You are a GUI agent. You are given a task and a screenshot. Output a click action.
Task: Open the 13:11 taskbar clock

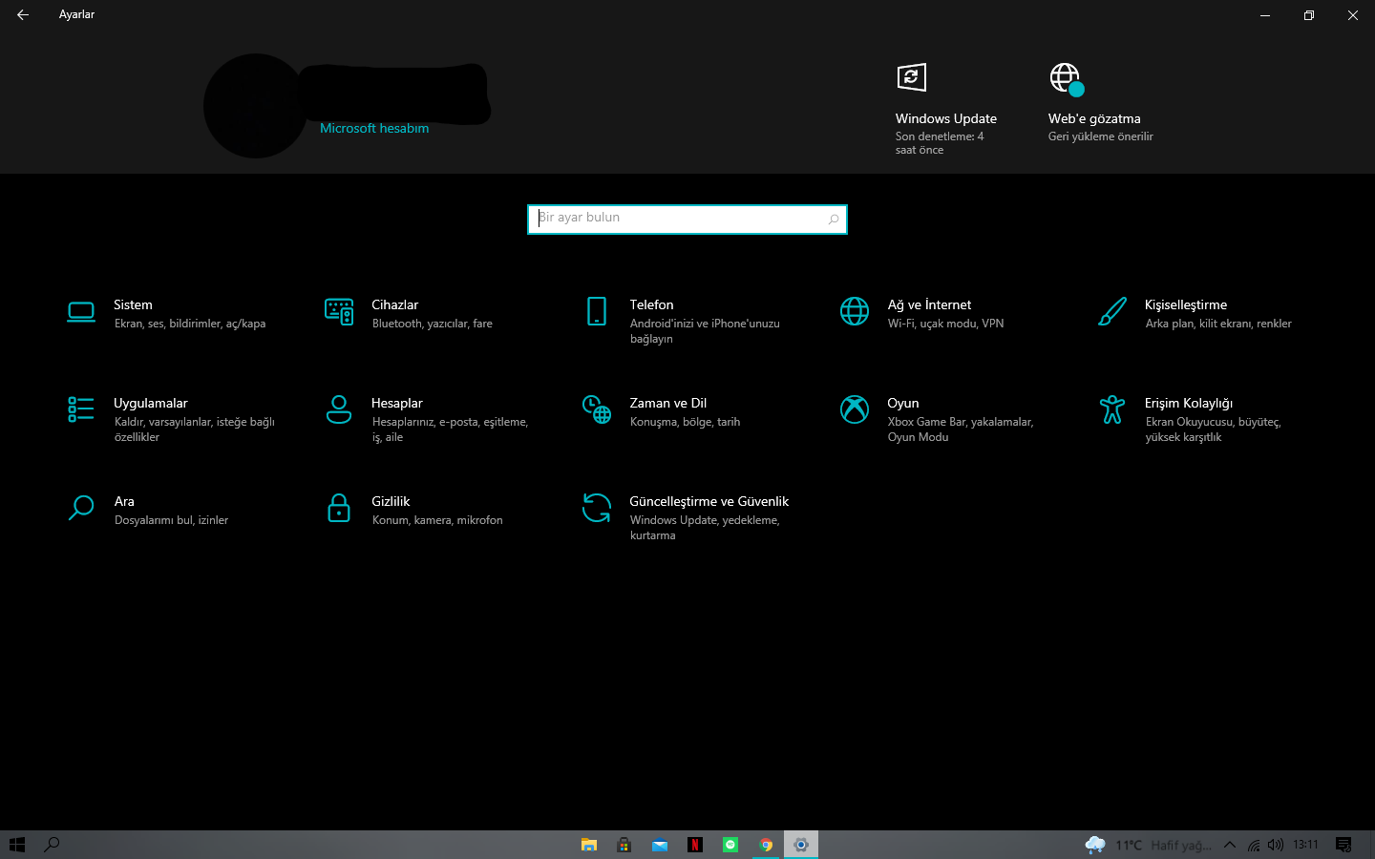click(x=1306, y=845)
